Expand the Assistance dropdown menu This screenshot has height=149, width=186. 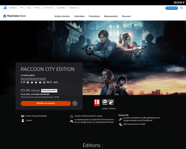(74, 8)
